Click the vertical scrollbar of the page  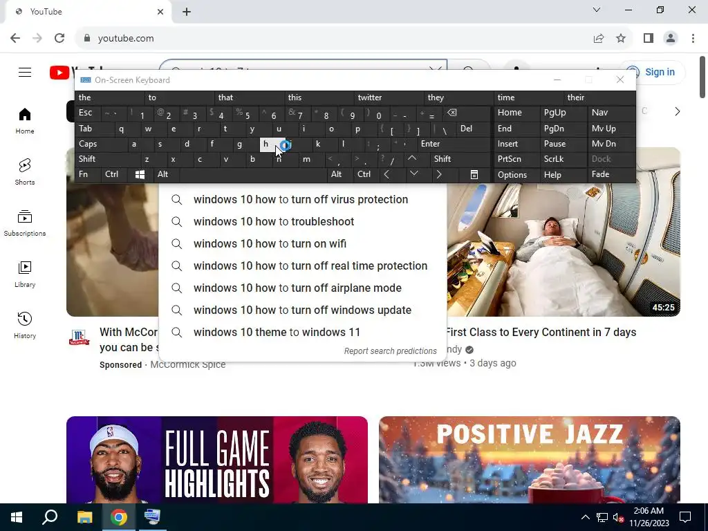[x=702, y=77]
